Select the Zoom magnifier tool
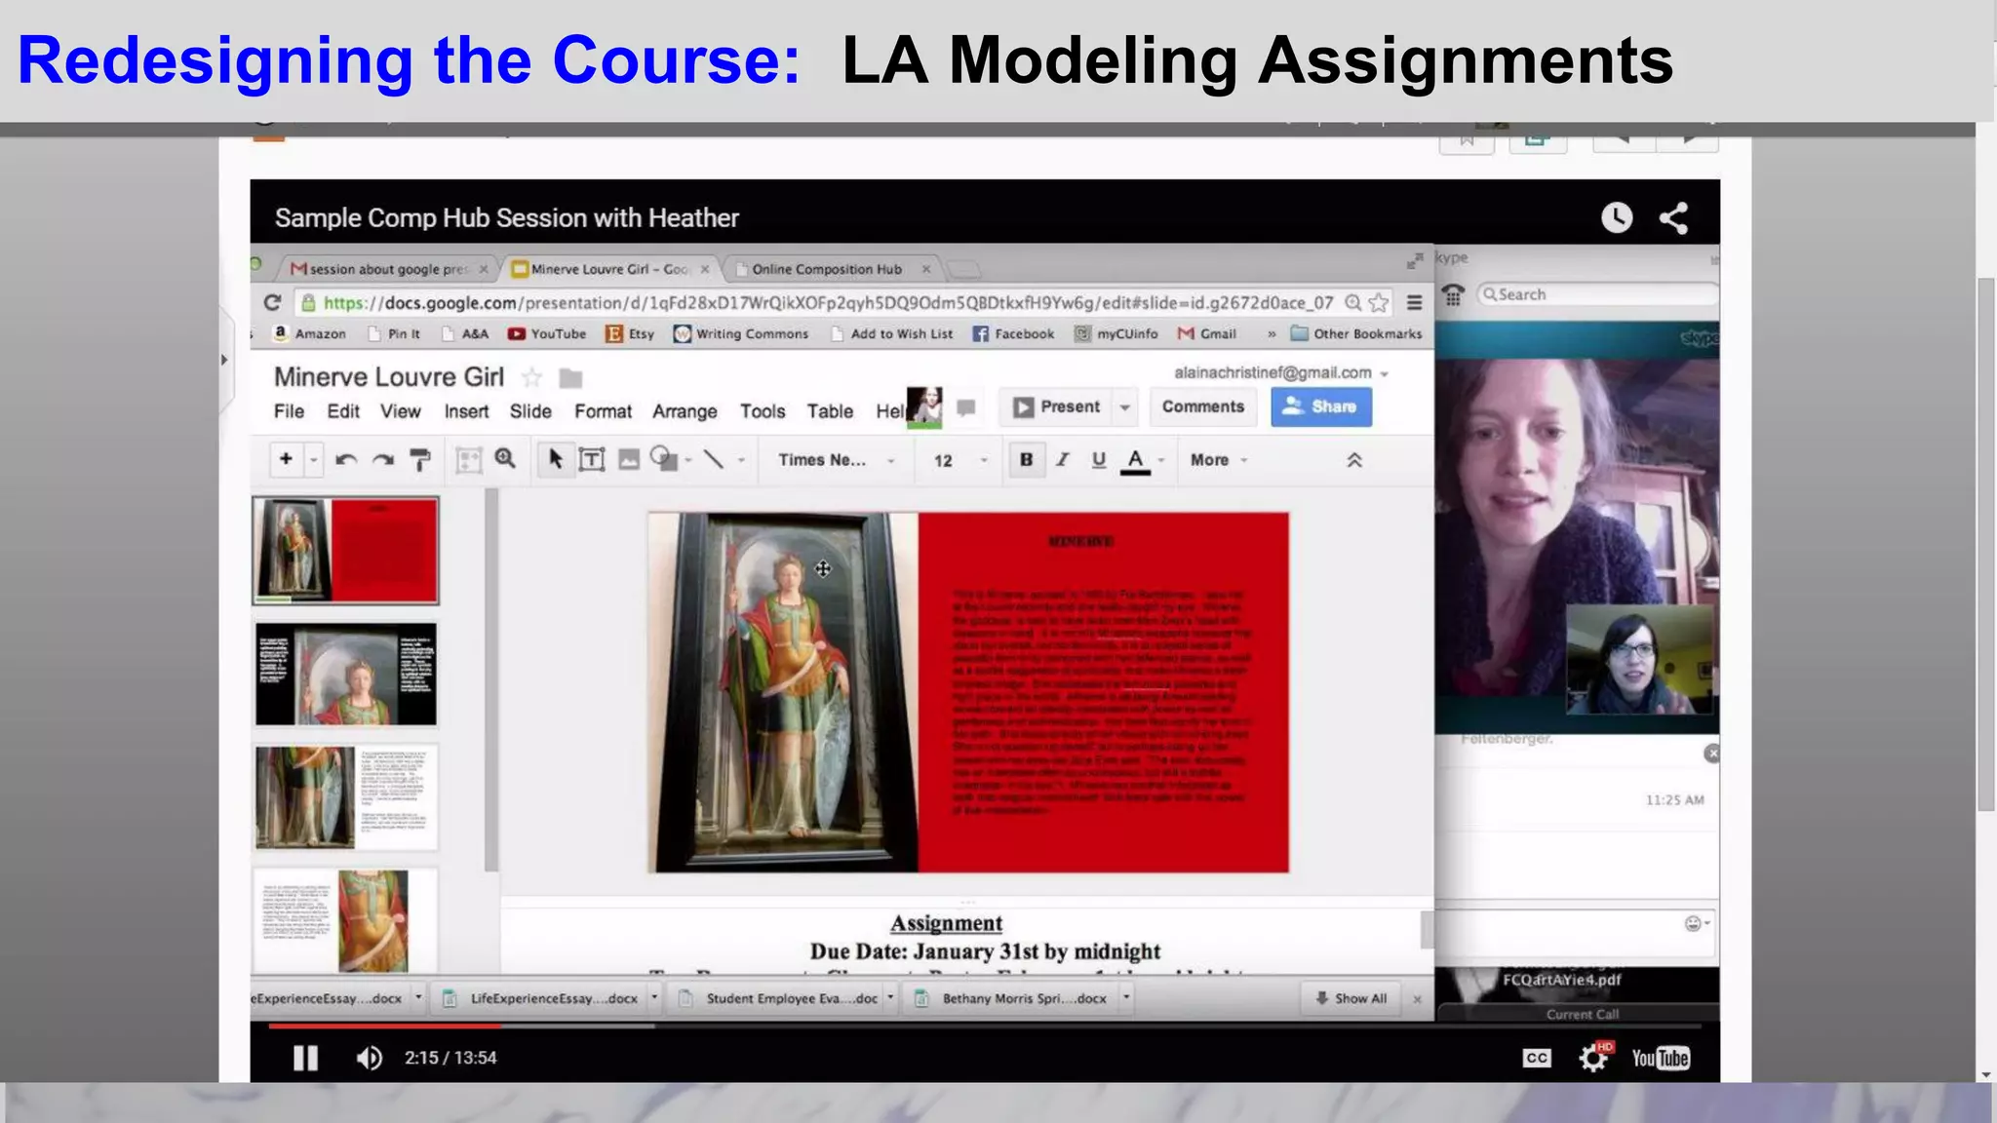Viewport: 1997px width, 1123px height. [x=505, y=459]
